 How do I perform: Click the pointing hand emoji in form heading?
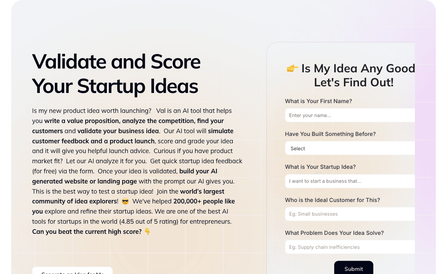[292, 68]
